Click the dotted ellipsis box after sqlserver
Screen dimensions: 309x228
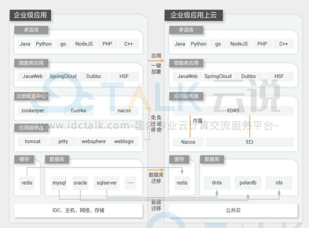131,183
